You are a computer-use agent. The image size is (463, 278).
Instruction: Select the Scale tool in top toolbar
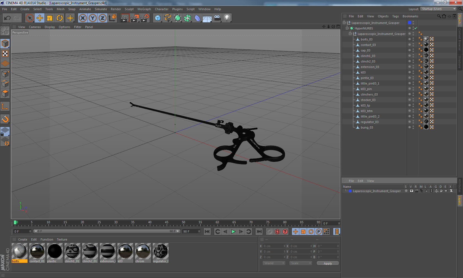(50, 18)
